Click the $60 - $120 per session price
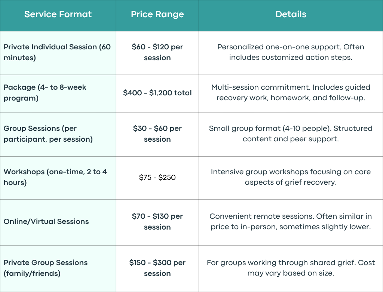The height and width of the screenshot is (292, 383). (157, 52)
